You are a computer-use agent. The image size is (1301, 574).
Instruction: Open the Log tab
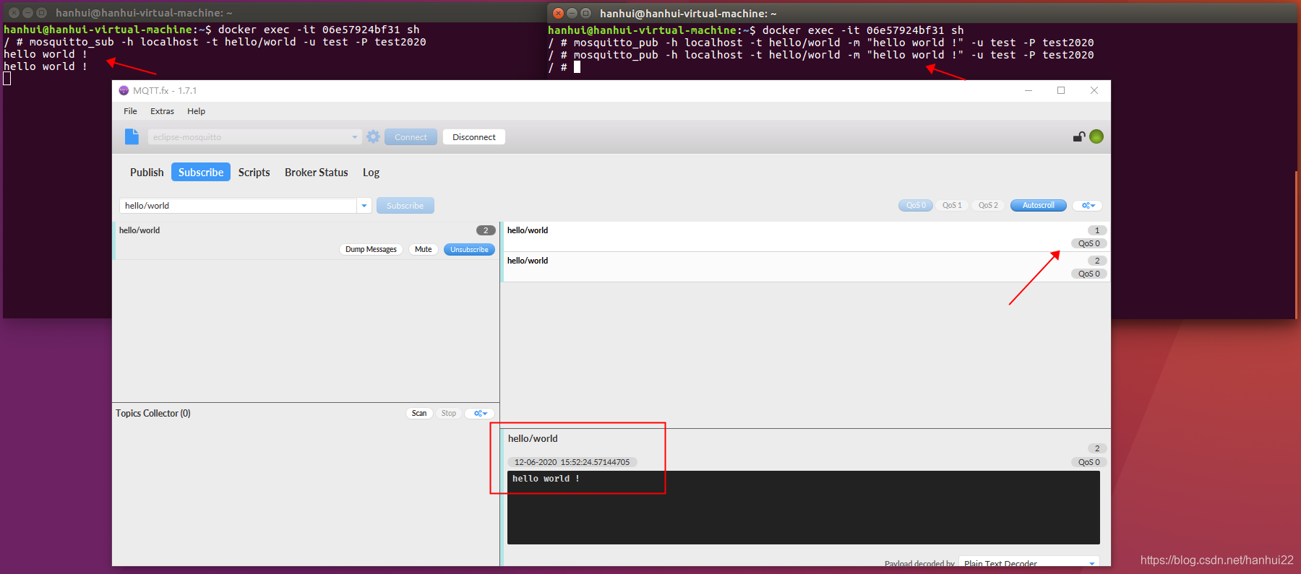[371, 173]
